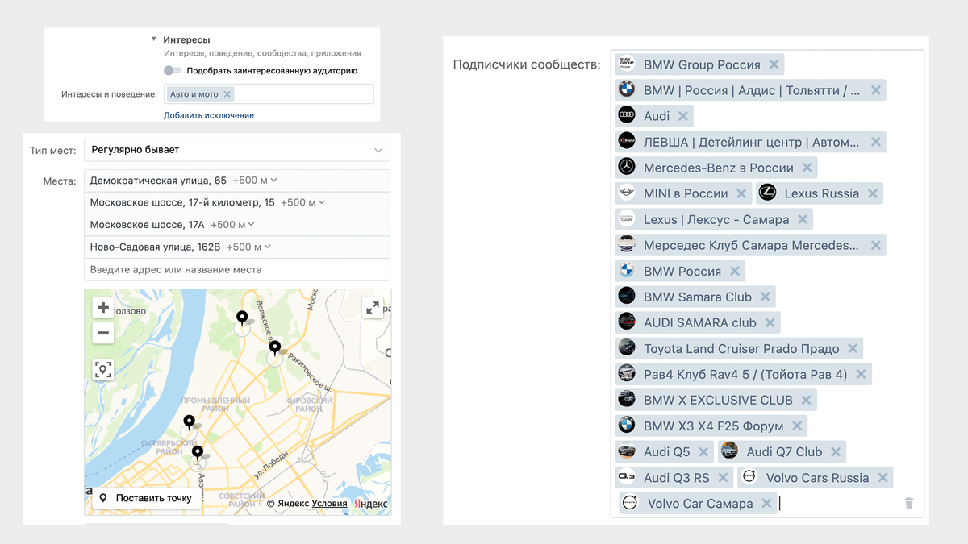Remove the BMW Group Россия community tag
Screen dimensions: 968x544
pos(774,64)
